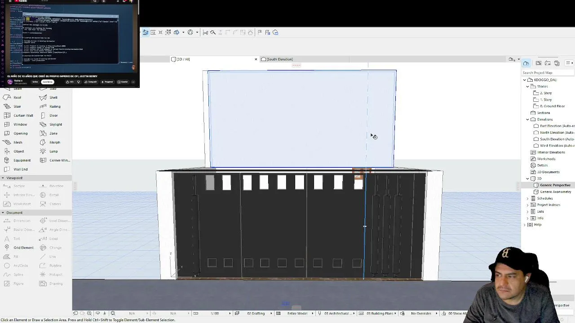Select the Equipment tool
Image resolution: width=575 pixels, height=323 pixels.
tap(17, 160)
